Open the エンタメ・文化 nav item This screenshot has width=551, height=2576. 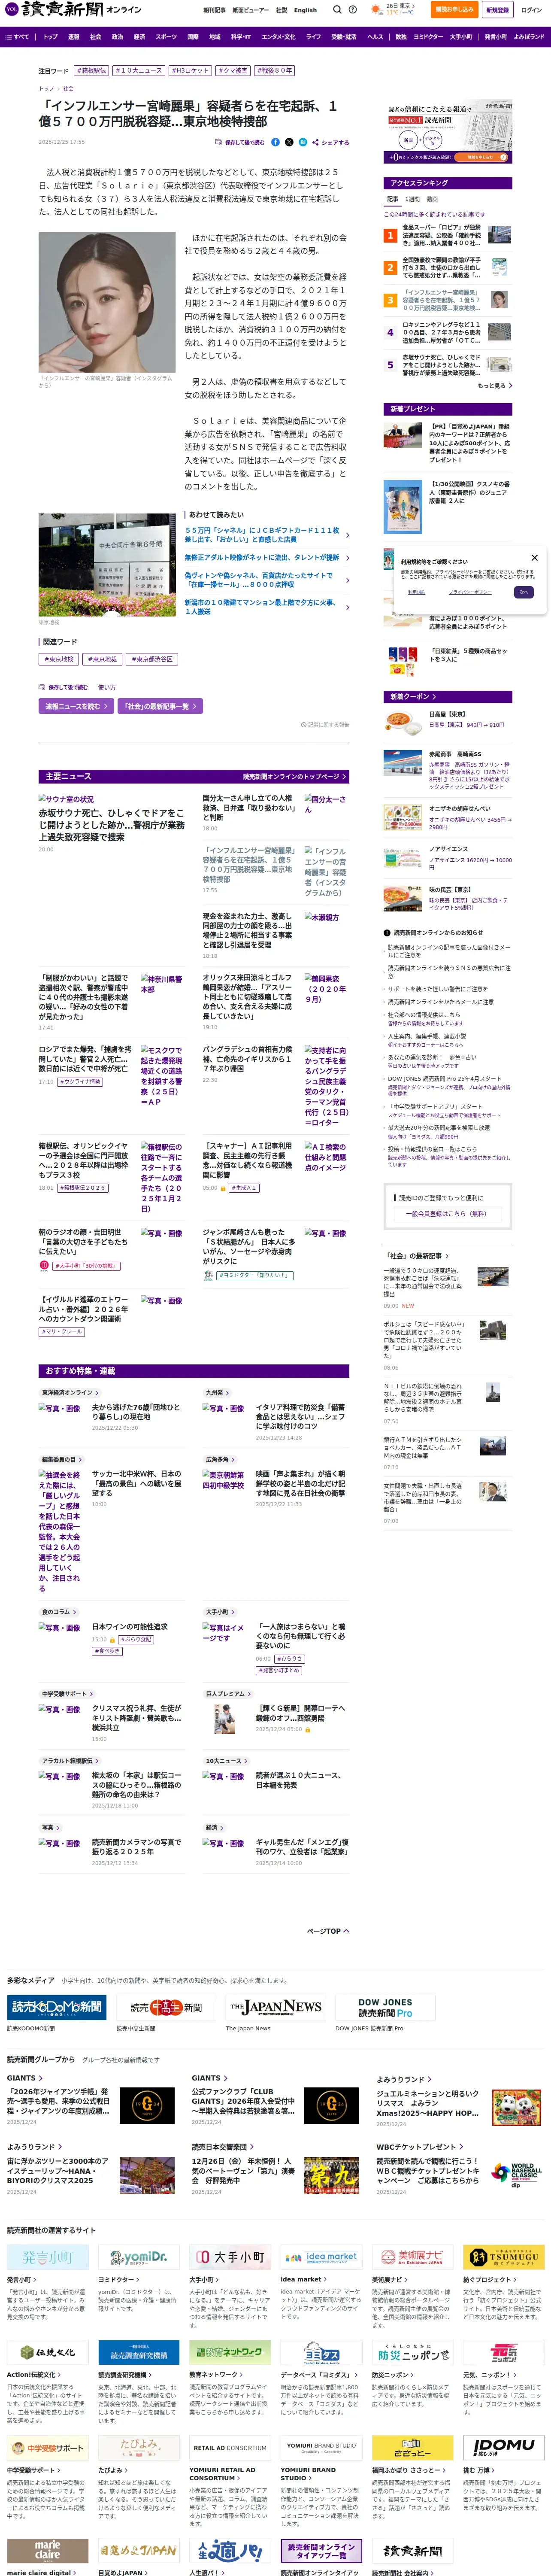point(278,37)
